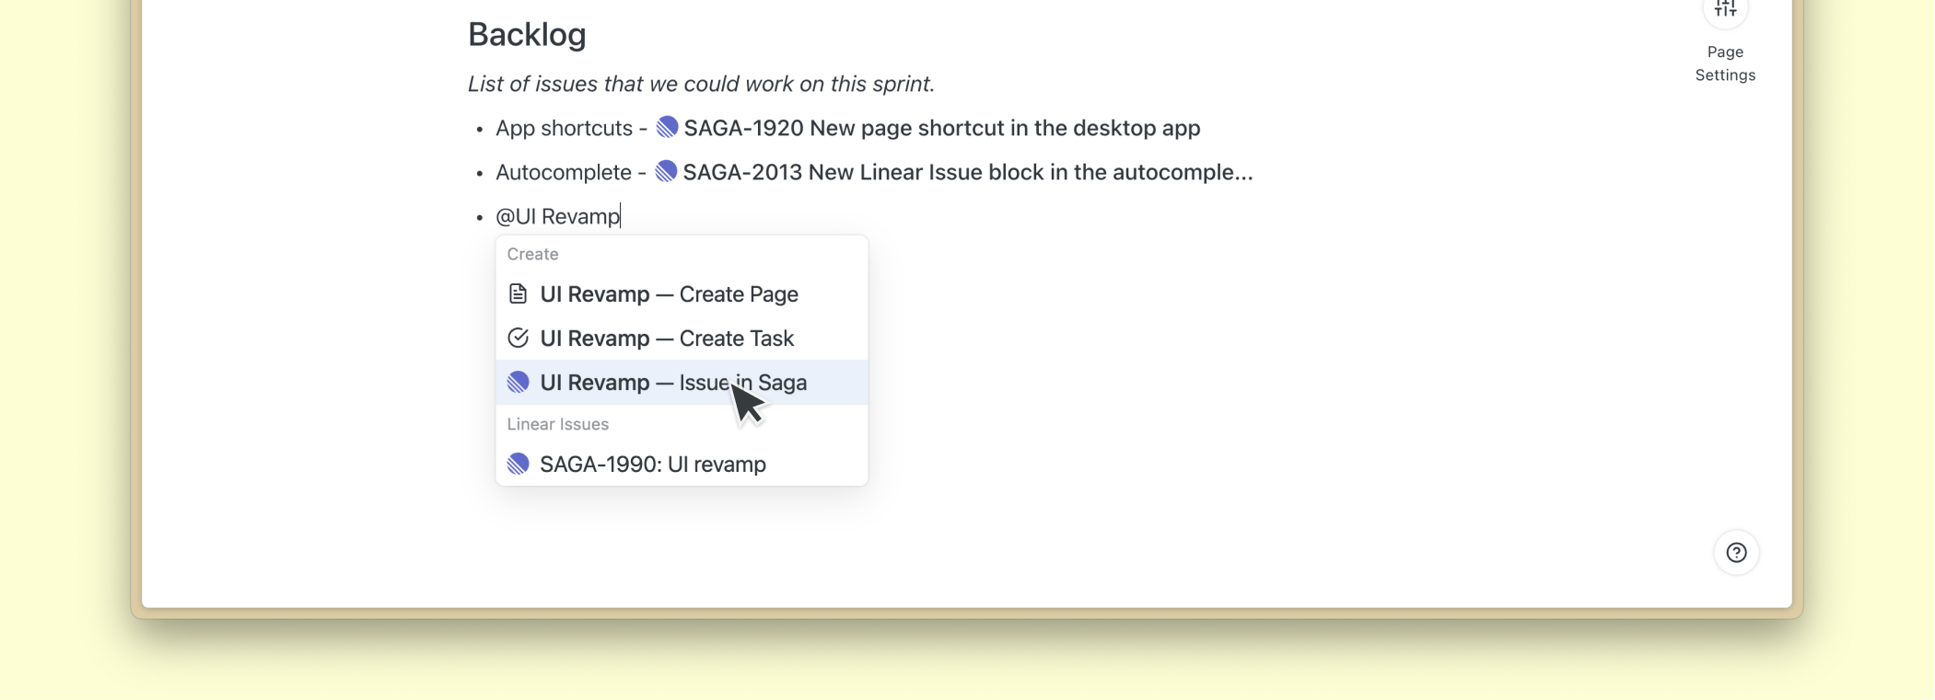
Task: Click the Linear icon before SAGA-2013
Action: [x=666, y=171]
